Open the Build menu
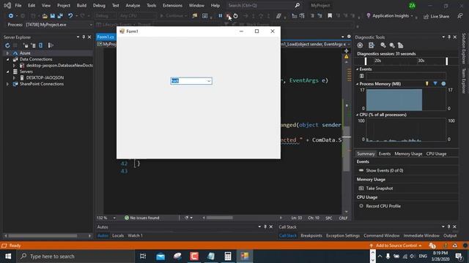Image resolution: width=469 pixels, height=263 pixels. (81, 5)
